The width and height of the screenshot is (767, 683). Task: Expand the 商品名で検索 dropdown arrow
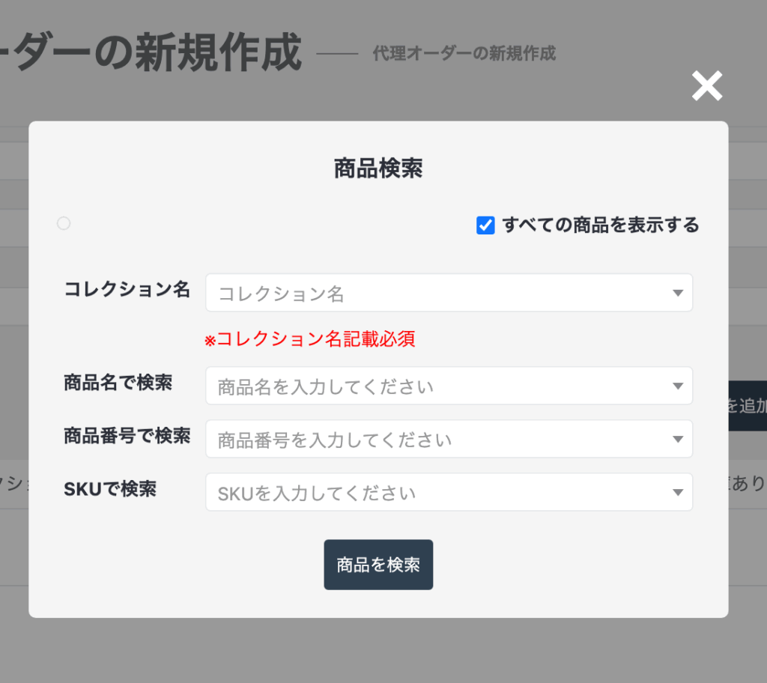click(678, 386)
